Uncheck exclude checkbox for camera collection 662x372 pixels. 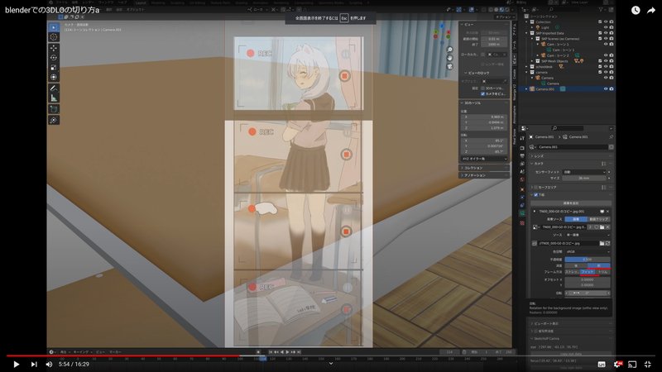coord(600,72)
